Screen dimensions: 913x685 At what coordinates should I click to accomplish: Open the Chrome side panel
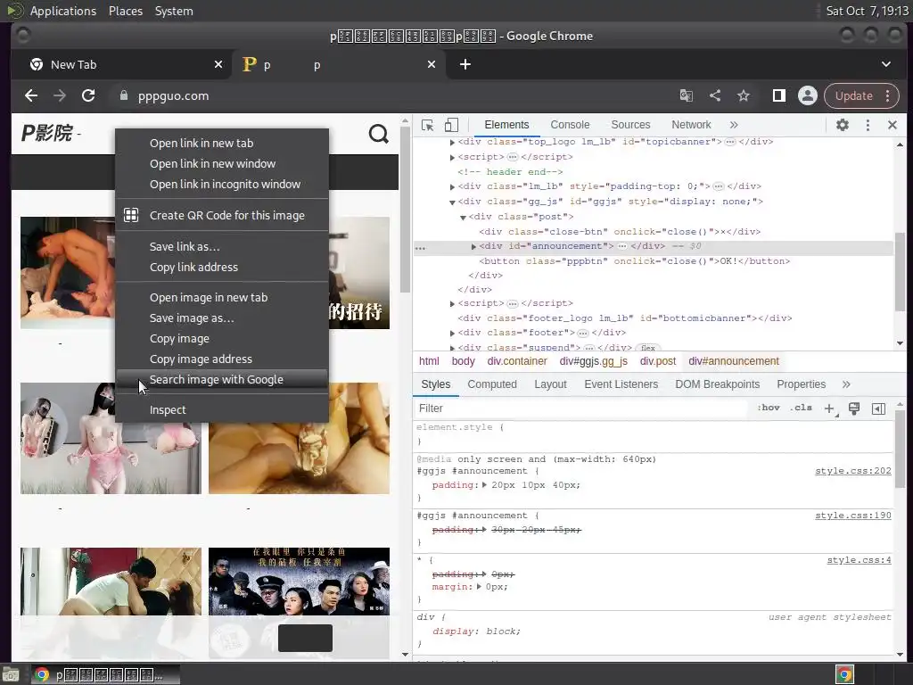pyautogui.click(x=779, y=95)
